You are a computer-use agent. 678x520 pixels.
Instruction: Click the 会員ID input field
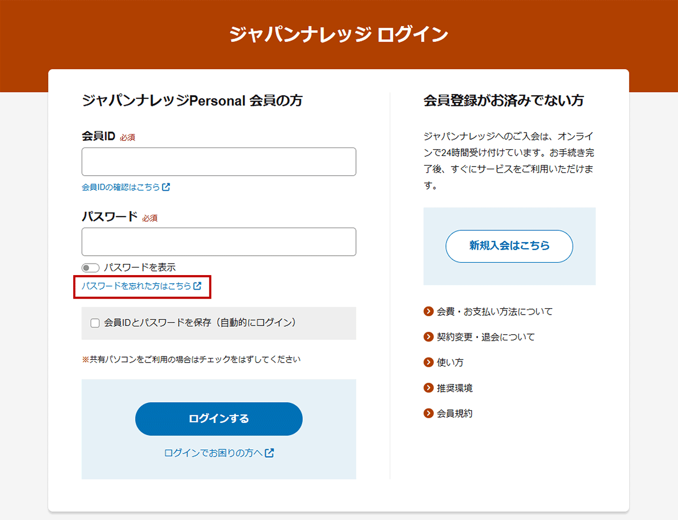click(219, 162)
